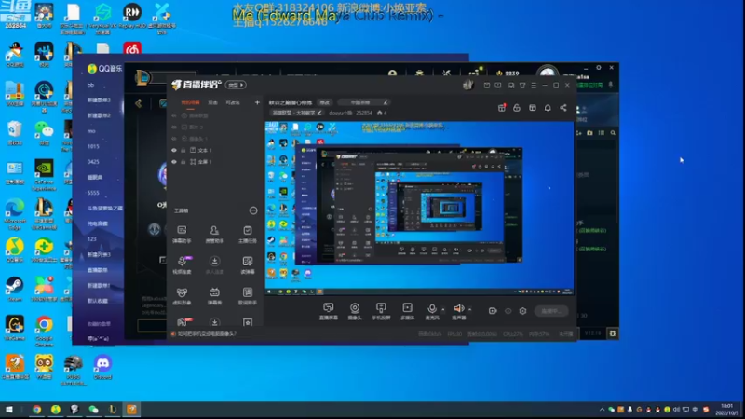Open GeForce Experience desktop shortcut
The height and width of the screenshot is (419, 745).
[44, 175]
